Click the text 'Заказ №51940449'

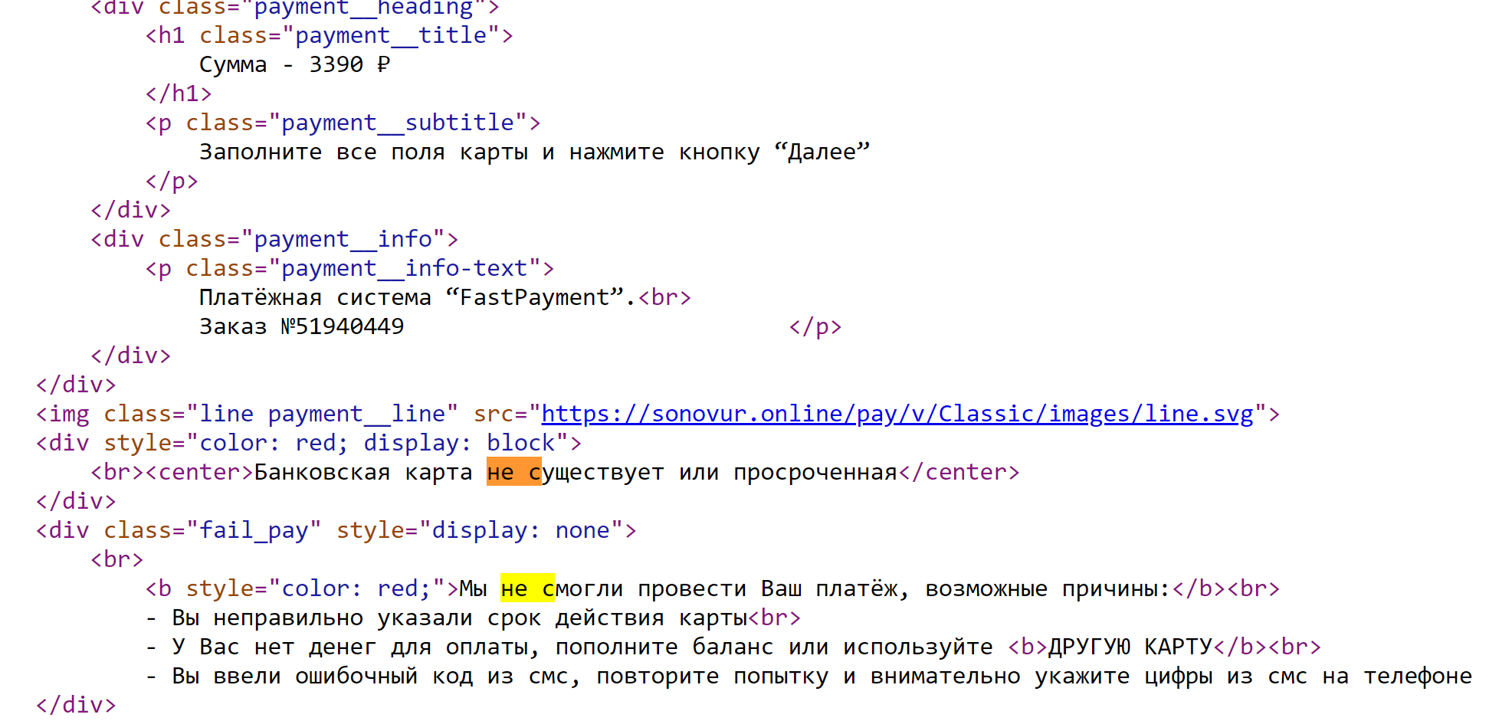tap(302, 326)
